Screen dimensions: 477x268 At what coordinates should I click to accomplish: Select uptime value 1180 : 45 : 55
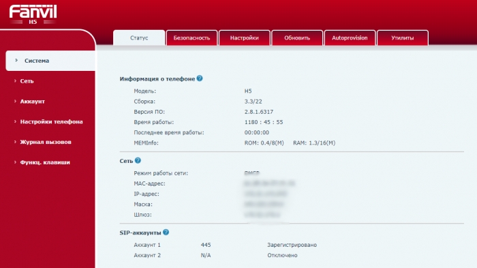coord(264,122)
